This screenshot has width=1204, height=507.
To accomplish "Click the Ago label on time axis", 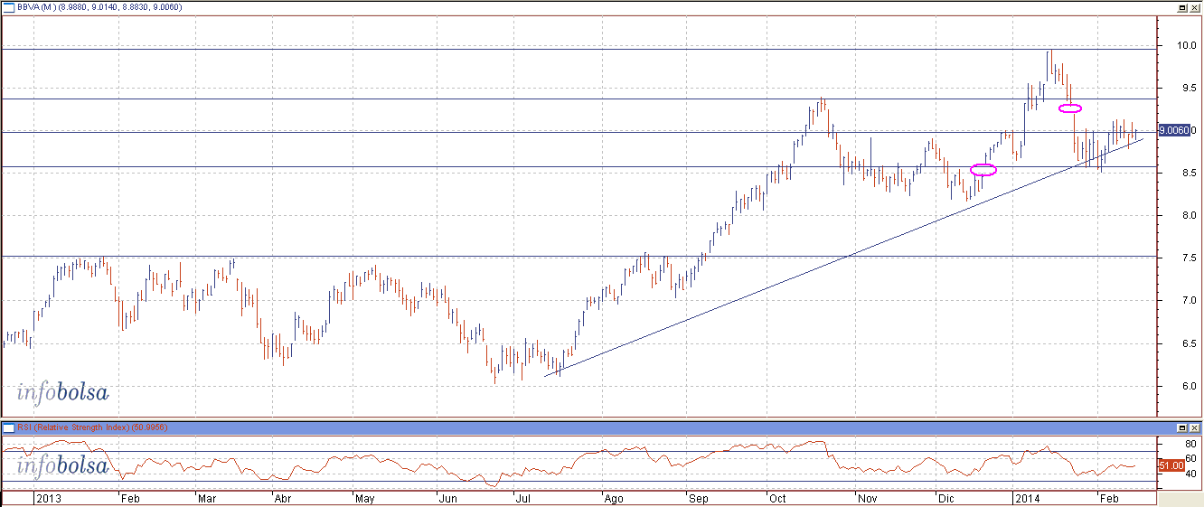I will pyautogui.click(x=614, y=498).
